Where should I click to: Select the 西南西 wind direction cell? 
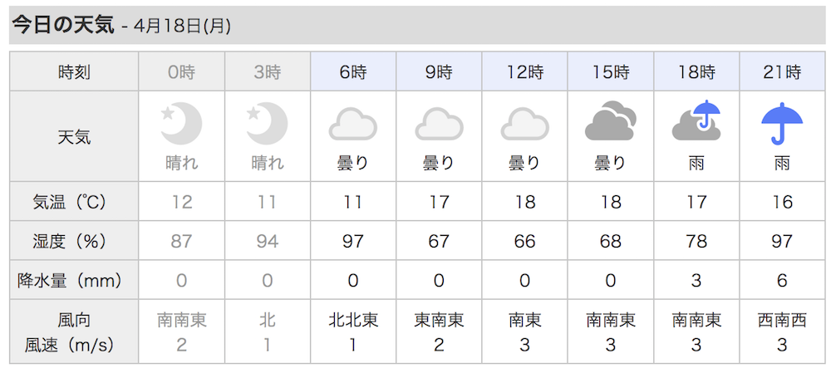point(782,320)
